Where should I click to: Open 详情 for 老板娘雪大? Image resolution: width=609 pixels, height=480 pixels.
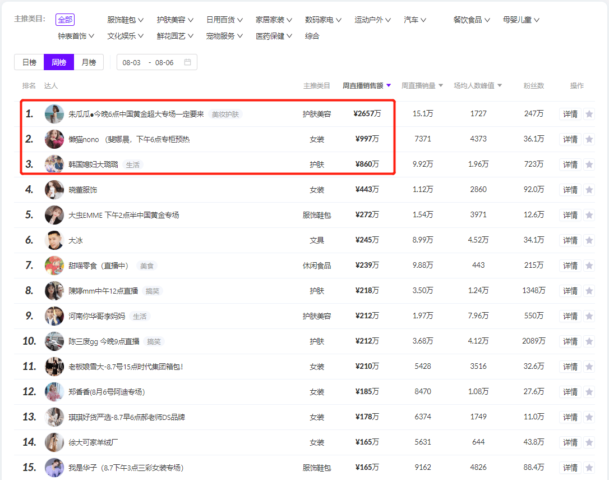(x=570, y=367)
